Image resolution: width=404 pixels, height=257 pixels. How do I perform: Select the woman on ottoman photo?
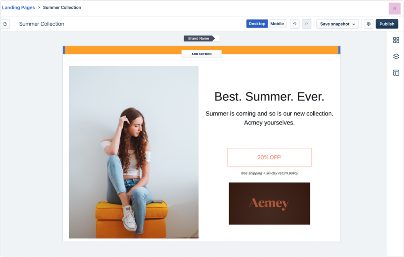tap(133, 152)
